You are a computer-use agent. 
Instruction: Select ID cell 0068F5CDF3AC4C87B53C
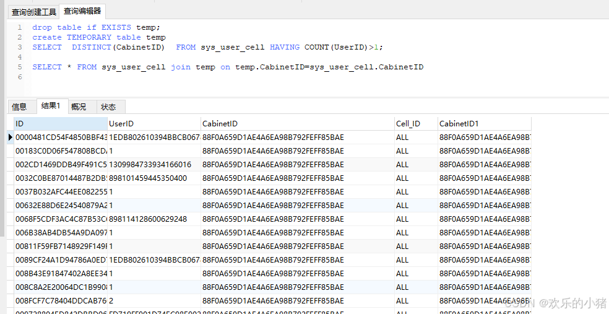[x=61, y=219]
